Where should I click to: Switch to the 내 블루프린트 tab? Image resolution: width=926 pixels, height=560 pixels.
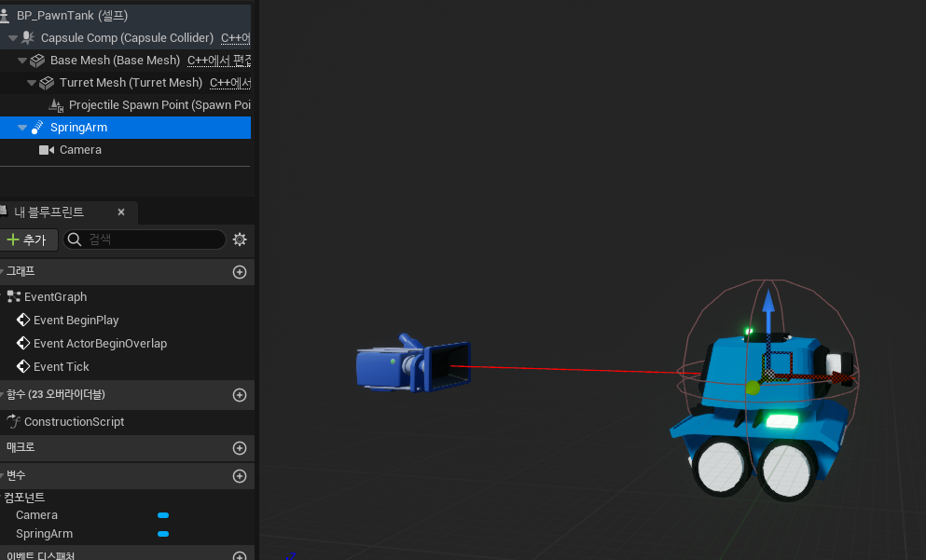(49, 212)
